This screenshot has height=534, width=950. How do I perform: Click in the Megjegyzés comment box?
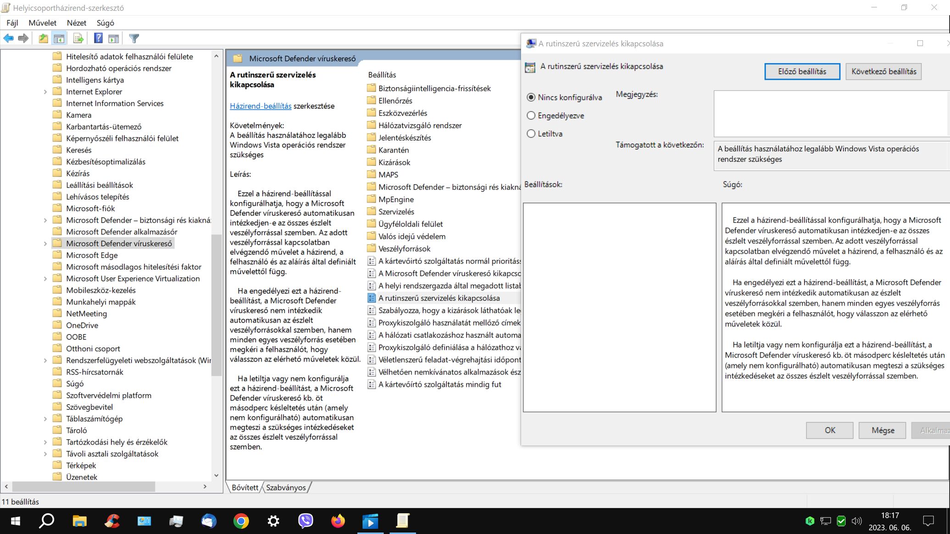tap(831, 114)
